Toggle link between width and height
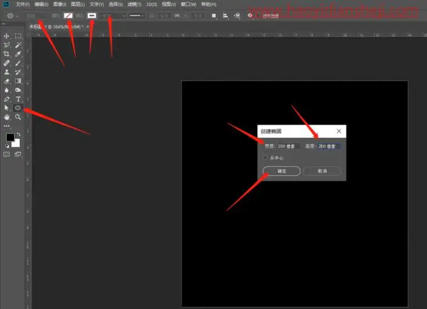Image resolution: width=427 pixels, height=309 pixels. point(177,16)
